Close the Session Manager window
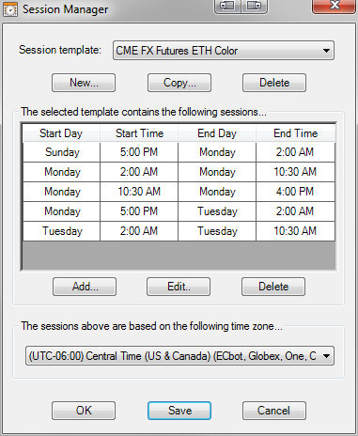 tap(335, 6)
